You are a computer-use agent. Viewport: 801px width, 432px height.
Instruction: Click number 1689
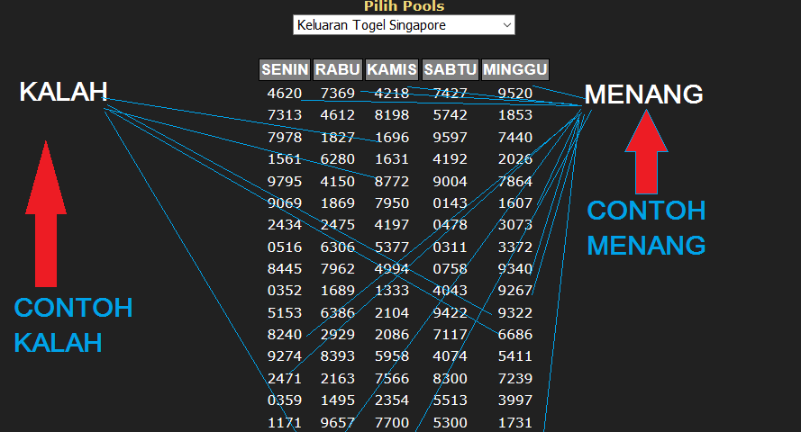point(338,291)
